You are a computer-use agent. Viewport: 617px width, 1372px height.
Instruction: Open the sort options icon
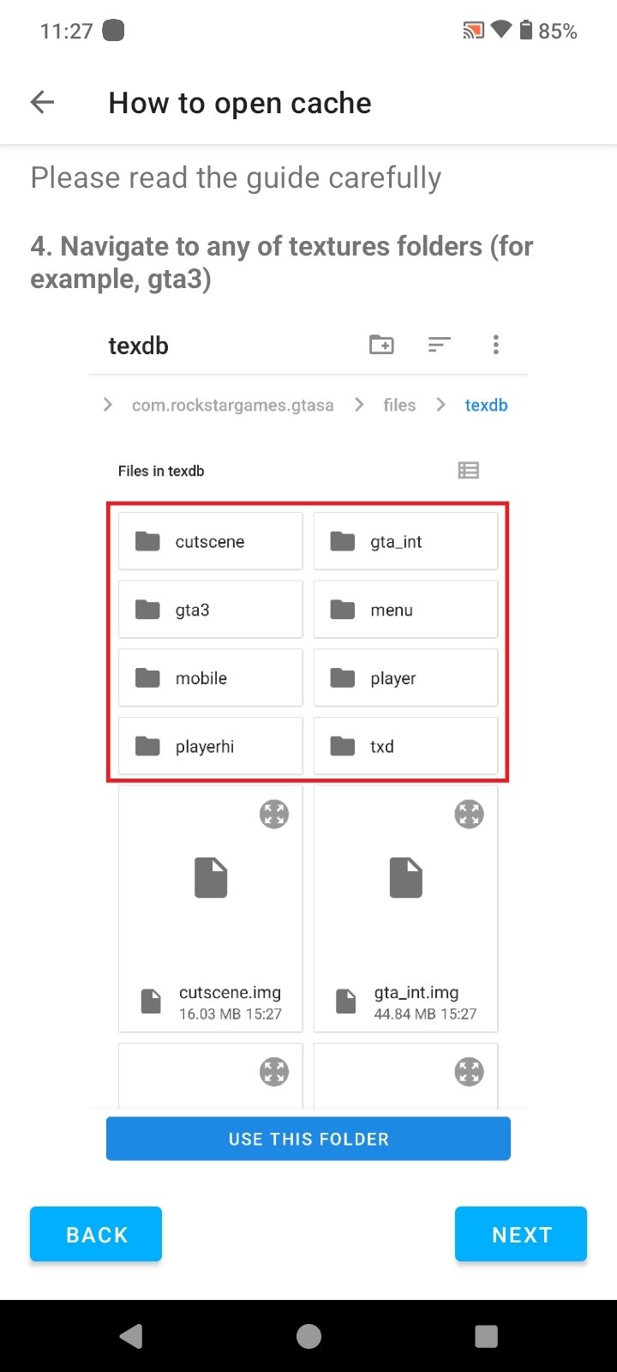tap(440, 345)
